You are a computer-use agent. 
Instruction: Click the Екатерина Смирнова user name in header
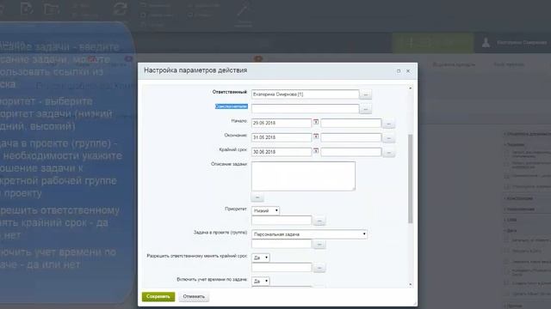pos(522,43)
